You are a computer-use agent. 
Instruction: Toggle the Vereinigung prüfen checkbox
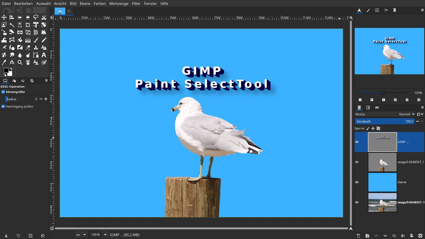click(3, 107)
